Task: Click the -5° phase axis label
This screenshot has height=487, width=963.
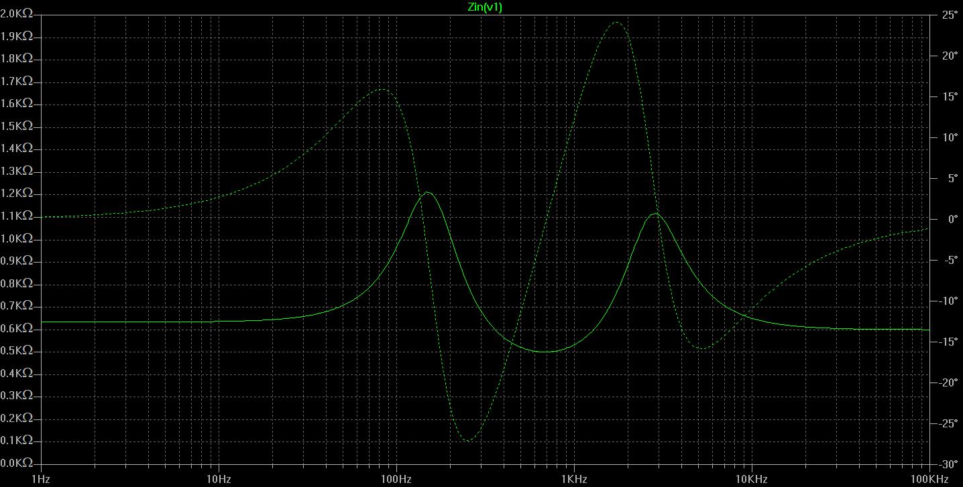Action: tap(950, 259)
